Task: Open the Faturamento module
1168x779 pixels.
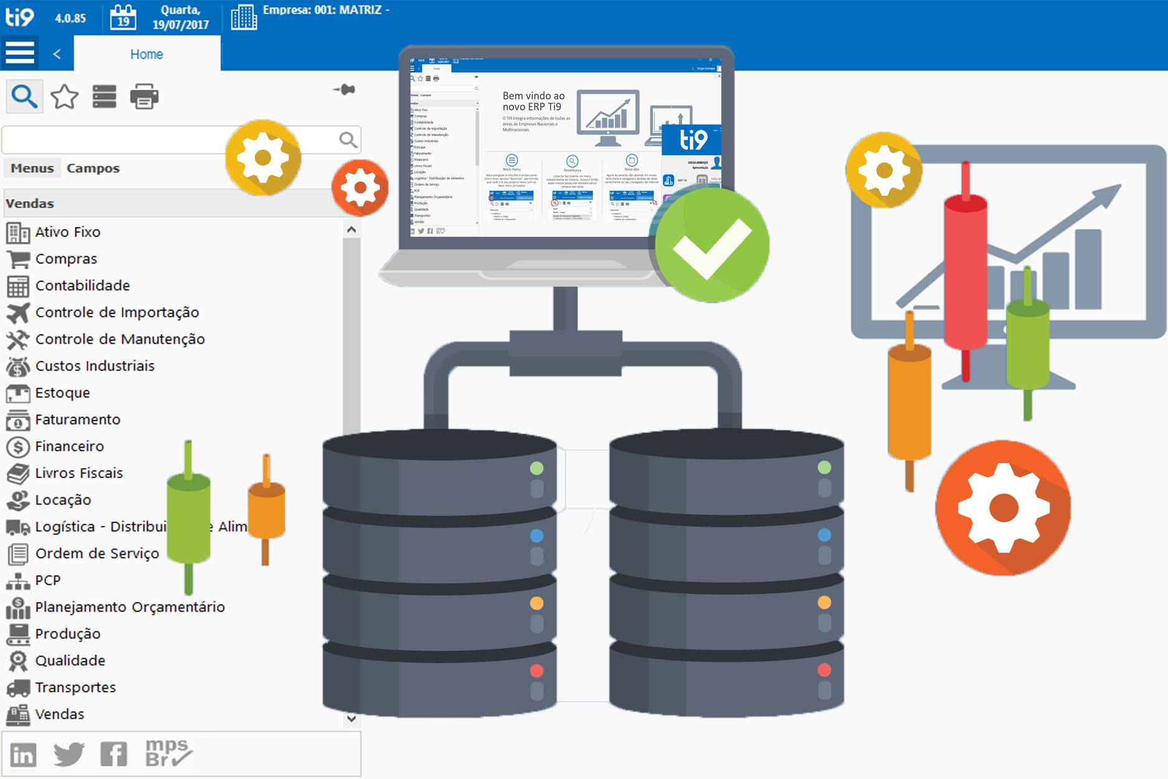Action: pyautogui.click(x=78, y=419)
